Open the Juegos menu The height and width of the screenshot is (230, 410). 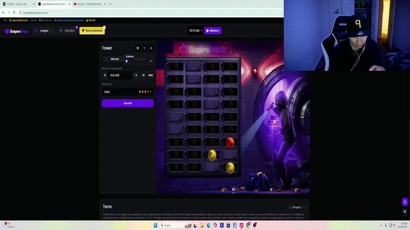pos(44,31)
